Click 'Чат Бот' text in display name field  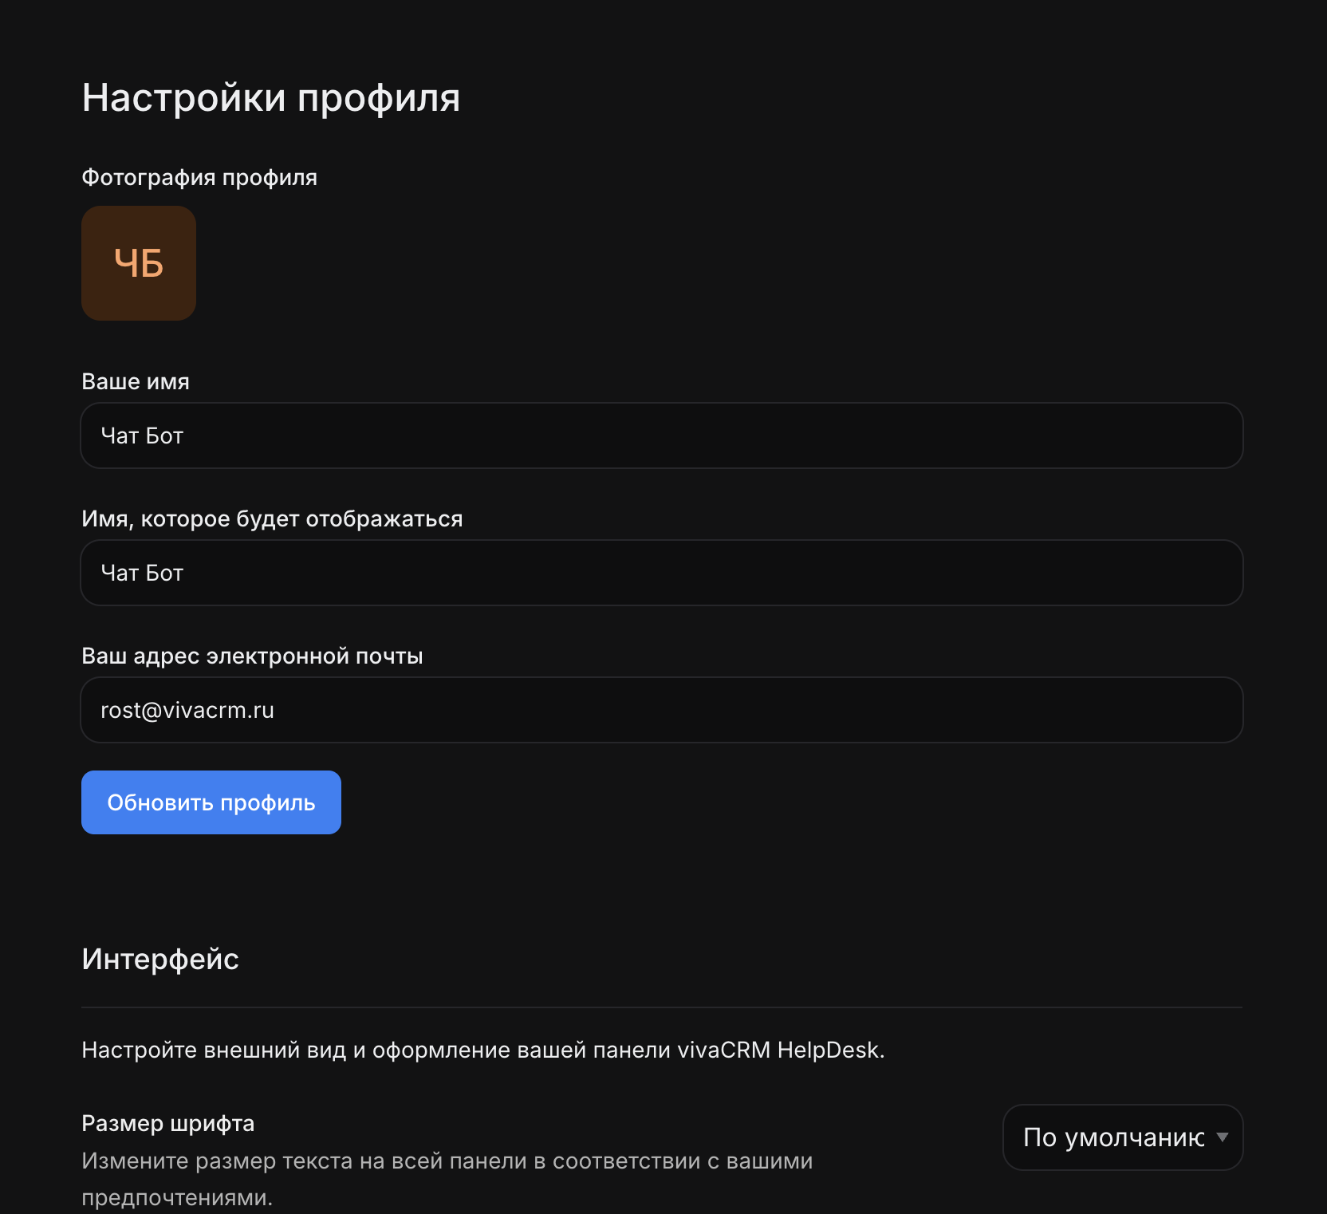tap(142, 573)
